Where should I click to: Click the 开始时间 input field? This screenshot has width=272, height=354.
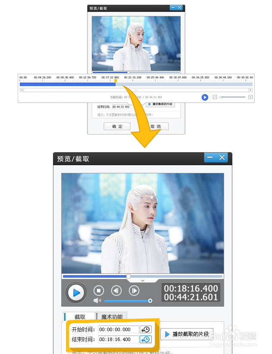coord(118,329)
